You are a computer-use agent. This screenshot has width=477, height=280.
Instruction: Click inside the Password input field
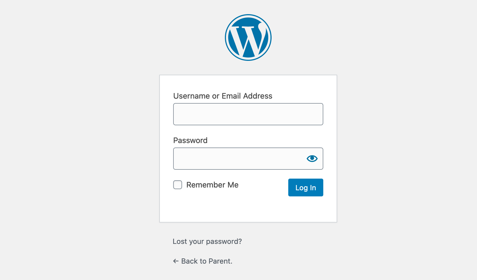(x=239, y=159)
